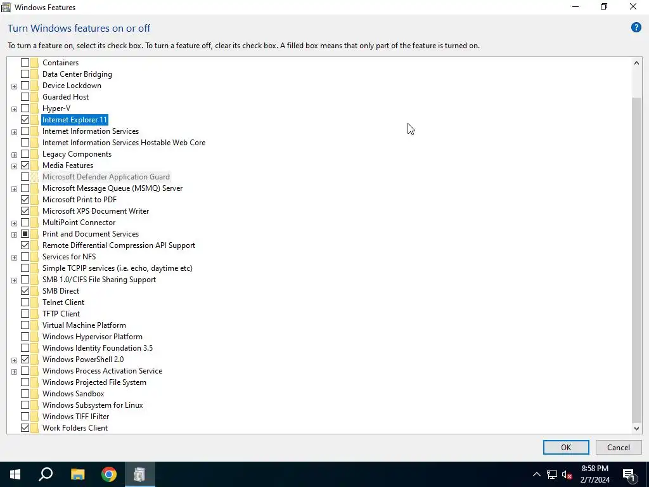Expand the Hyper-V tree node

click(x=14, y=109)
